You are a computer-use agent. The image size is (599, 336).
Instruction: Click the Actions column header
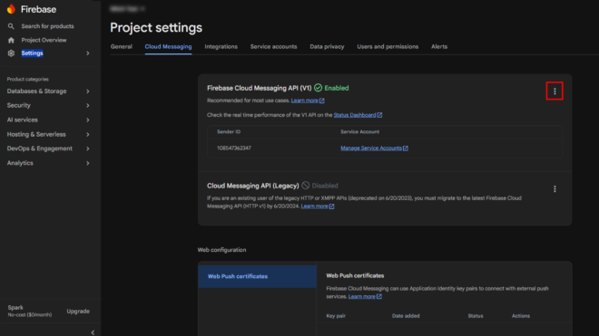(x=521, y=316)
